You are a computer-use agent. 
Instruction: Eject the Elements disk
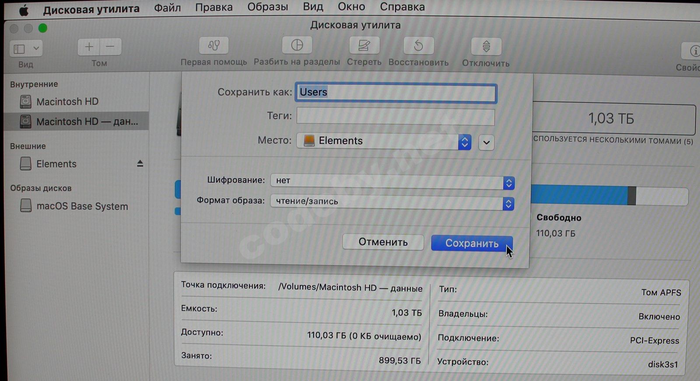pyautogui.click(x=140, y=163)
